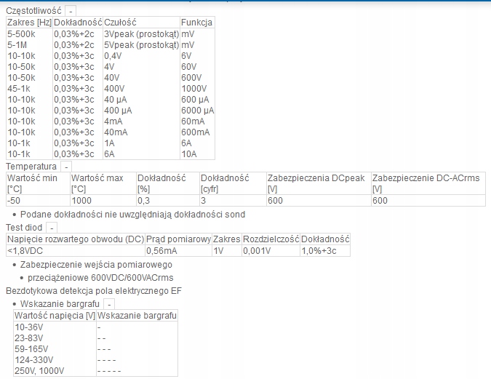This screenshot has width=491, height=379.
Task: Click the 5Vpeak (prostokąt) sensitivity cell
Action: tap(142, 45)
